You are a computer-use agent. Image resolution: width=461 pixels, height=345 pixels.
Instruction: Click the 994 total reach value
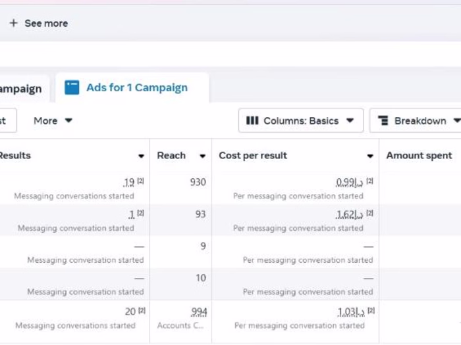click(x=198, y=311)
